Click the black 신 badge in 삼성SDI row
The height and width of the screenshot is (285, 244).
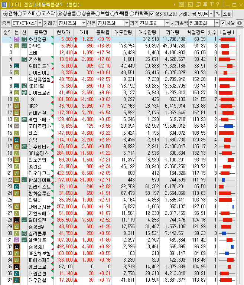(17, 247)
